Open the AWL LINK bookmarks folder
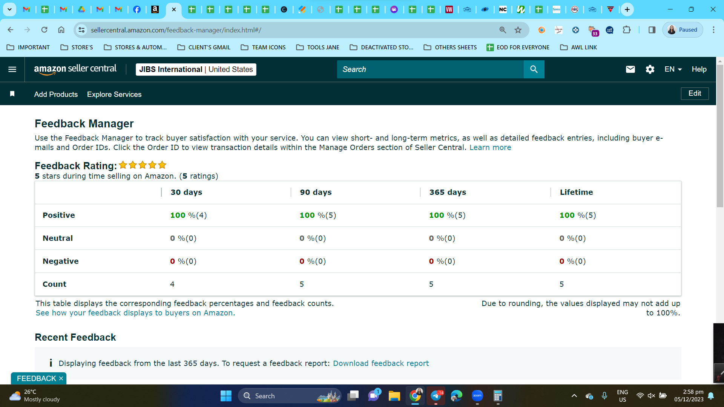The width and height of the screenshot is (724, 407). click(578, 47)
